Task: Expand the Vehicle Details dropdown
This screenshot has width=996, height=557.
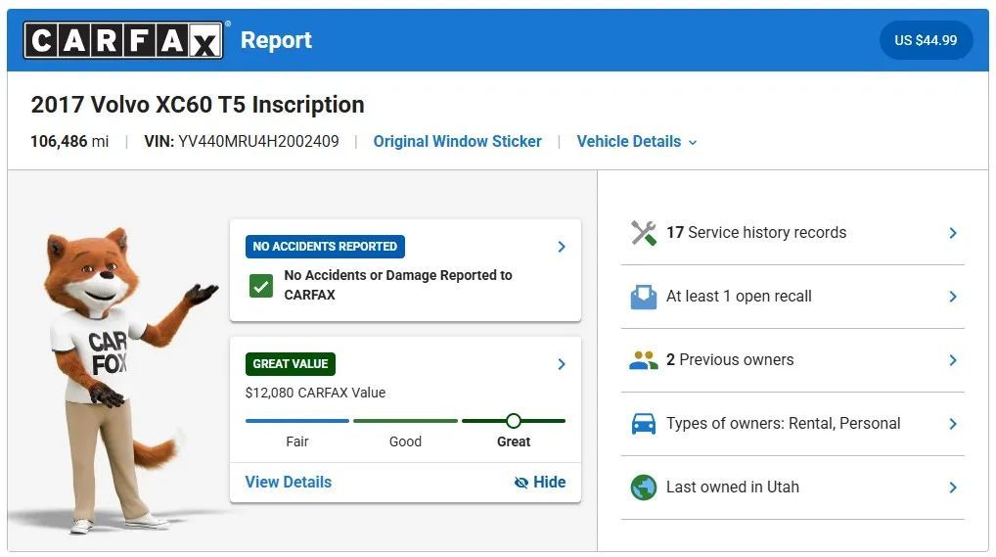Action: pyautogui.click(x=637, y=142)
